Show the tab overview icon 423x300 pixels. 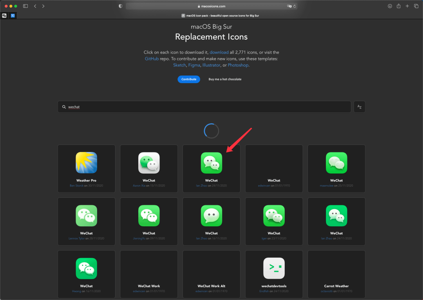[416, 6]
